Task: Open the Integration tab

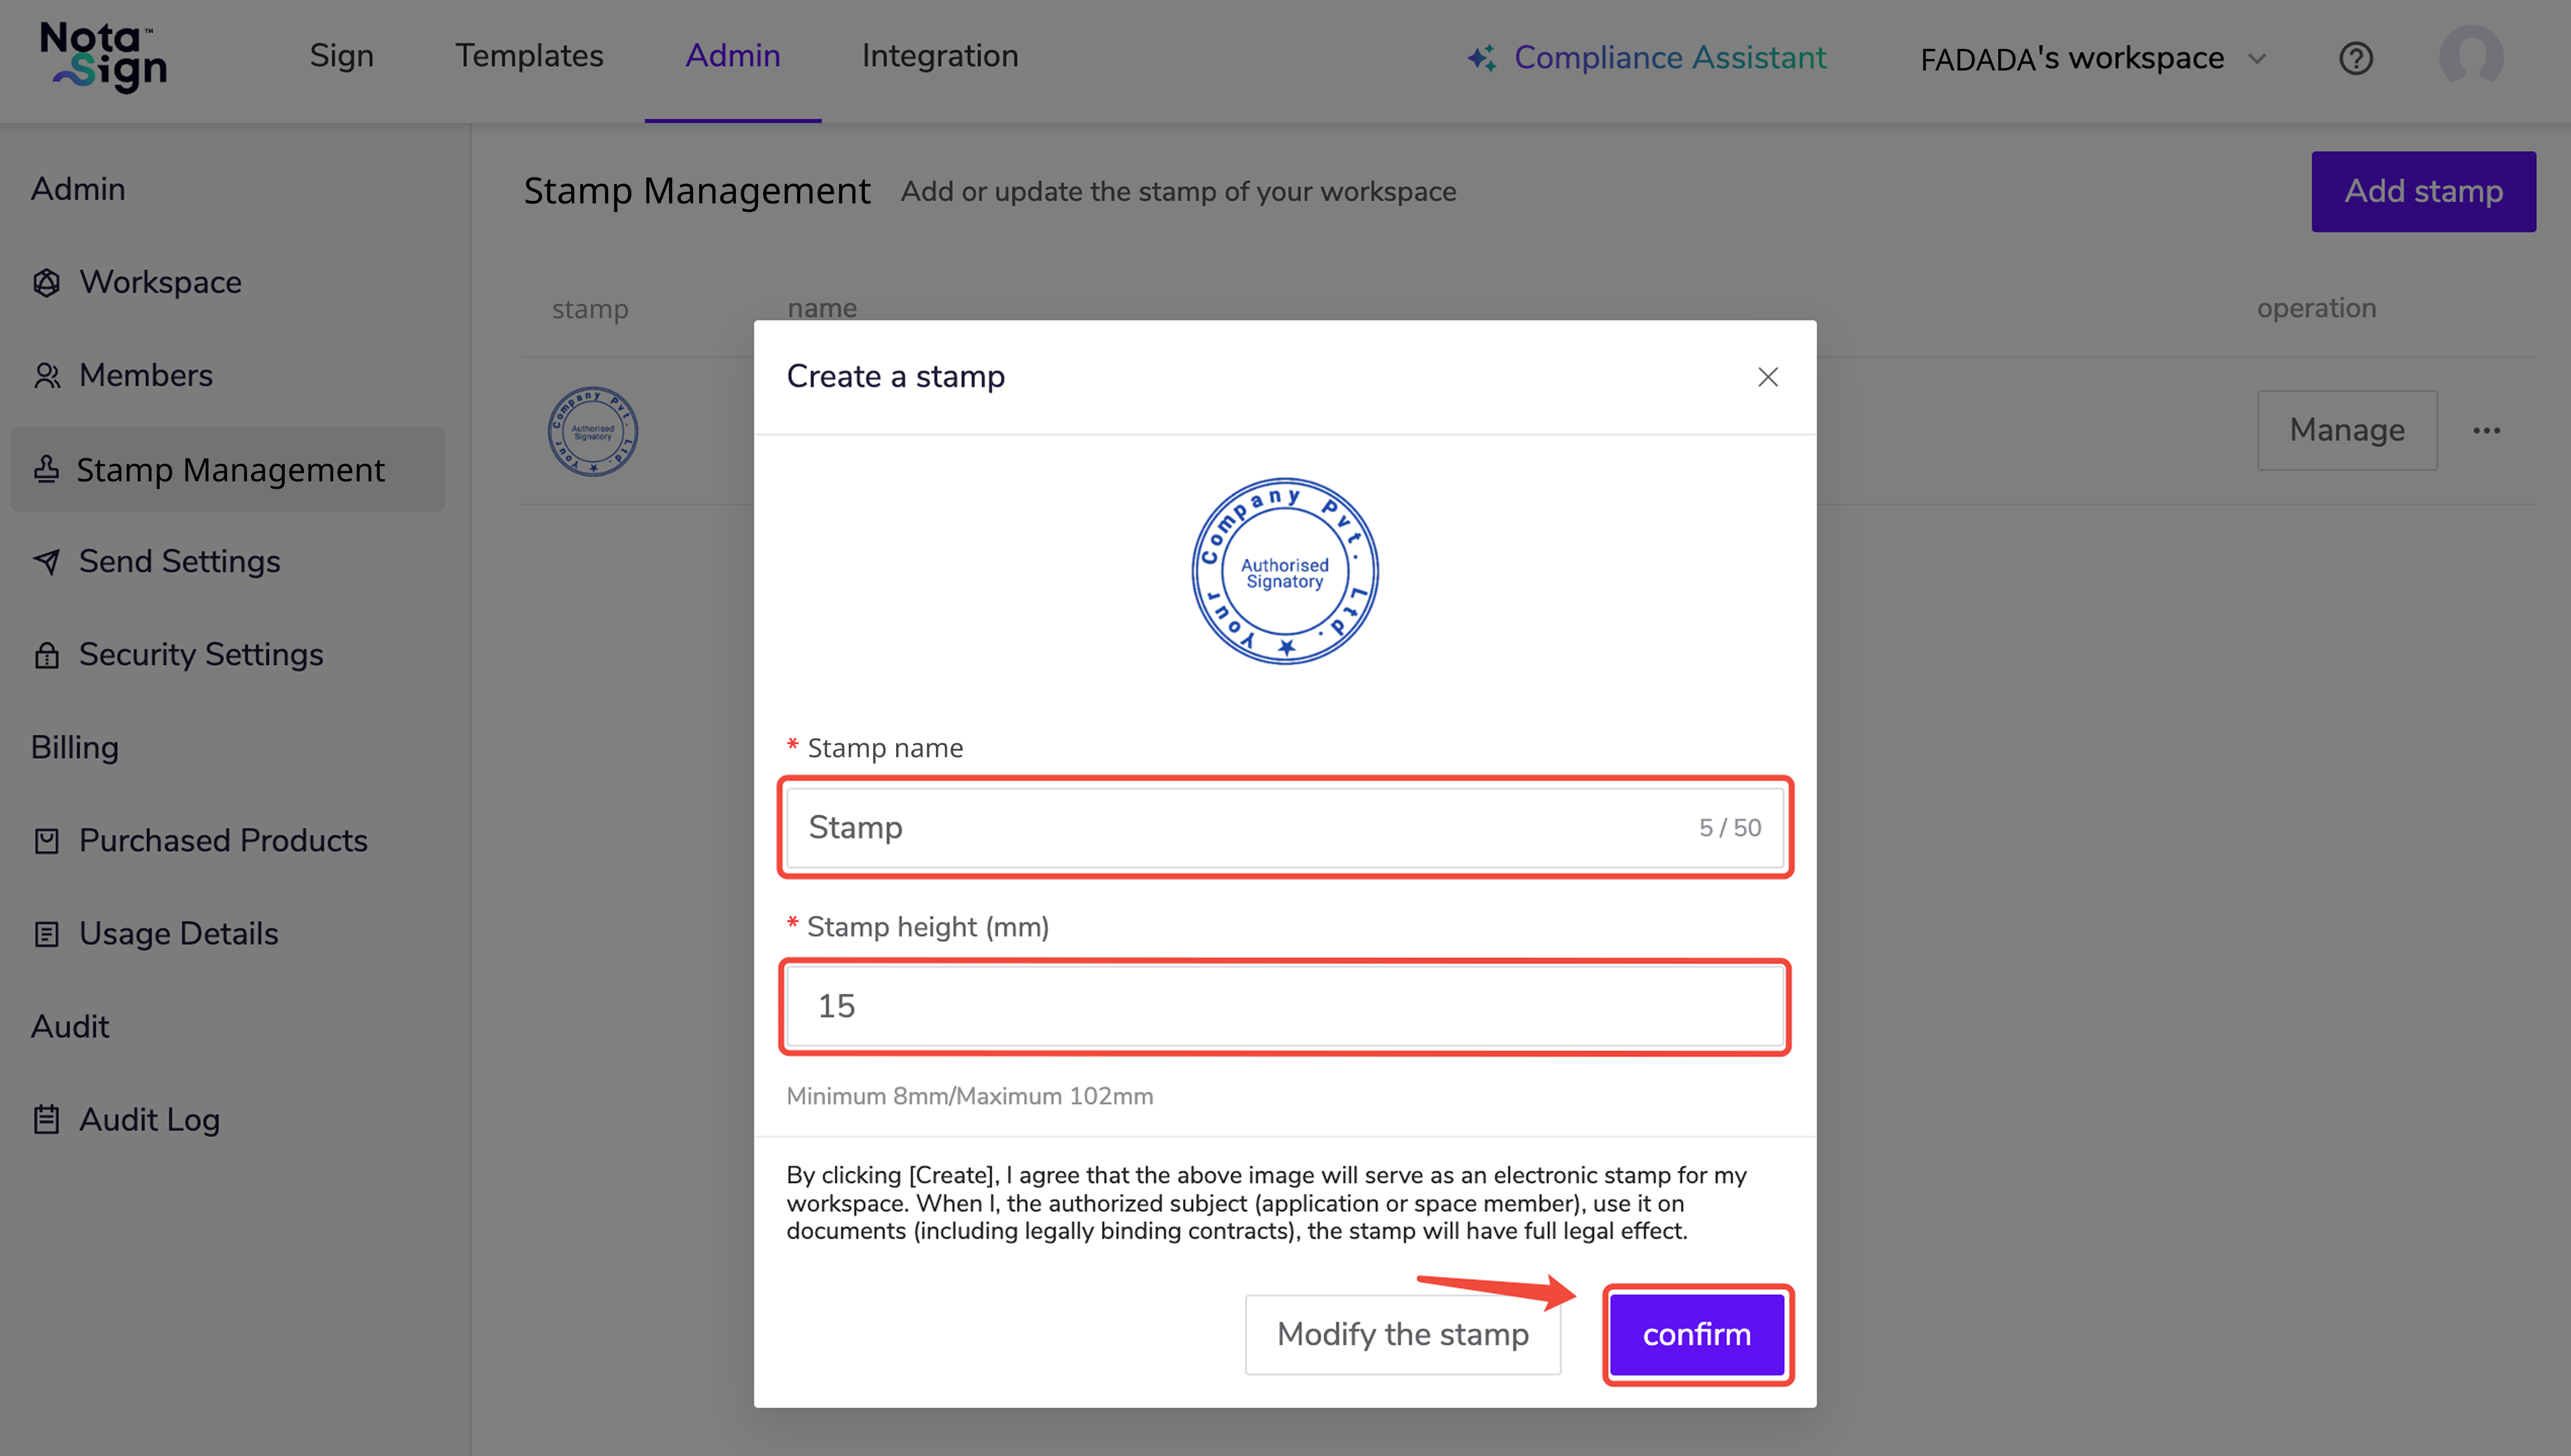Action: (x=939, y=56)
